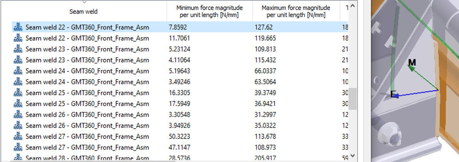Sort by the Minimum force magnitude column
The height and width of the screenshot is (162, 459).
click(210, 12)
